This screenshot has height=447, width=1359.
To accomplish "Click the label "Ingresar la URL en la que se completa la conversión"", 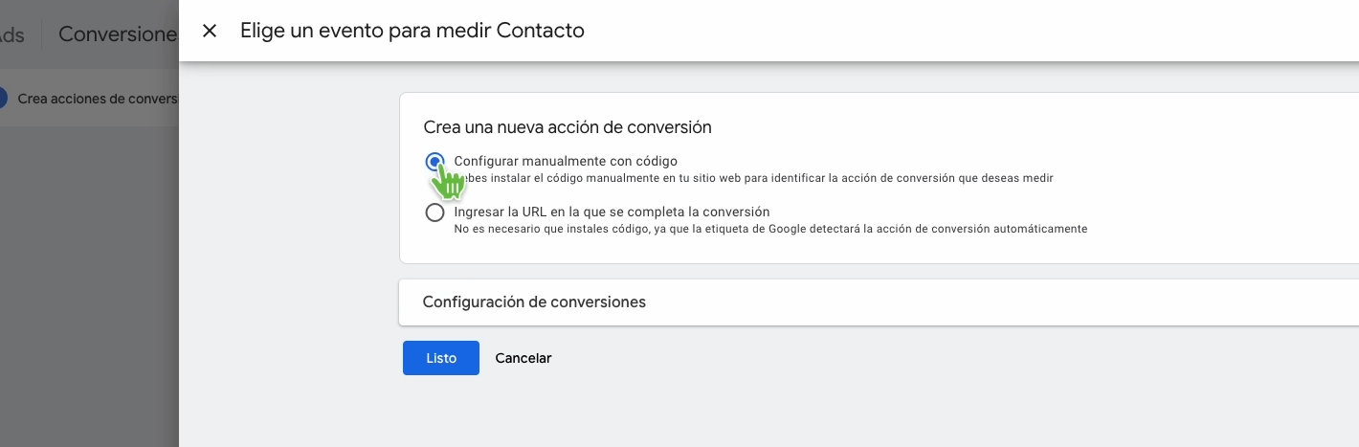I will 612,212.
